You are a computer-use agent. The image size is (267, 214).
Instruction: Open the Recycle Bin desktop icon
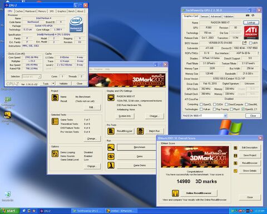(8, 197)
